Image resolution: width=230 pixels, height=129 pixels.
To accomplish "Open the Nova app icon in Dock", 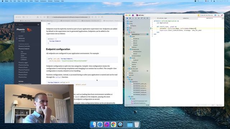I will [107, 125].
